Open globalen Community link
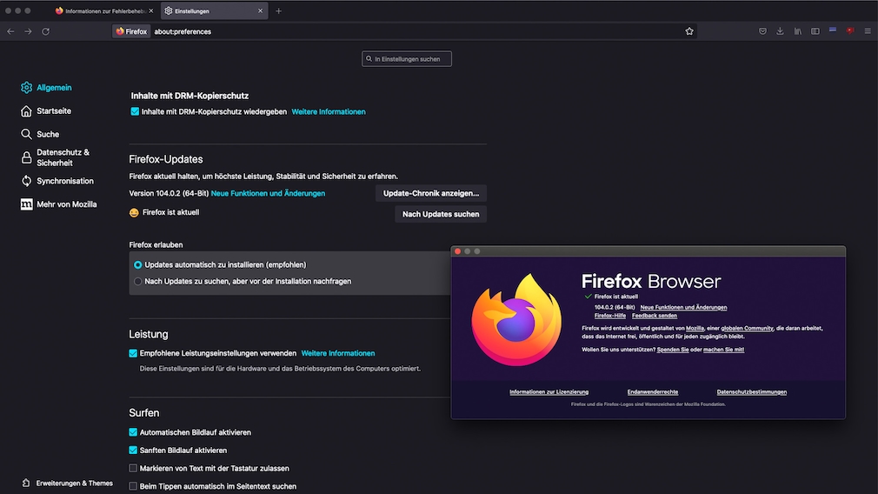 point(747,328)
